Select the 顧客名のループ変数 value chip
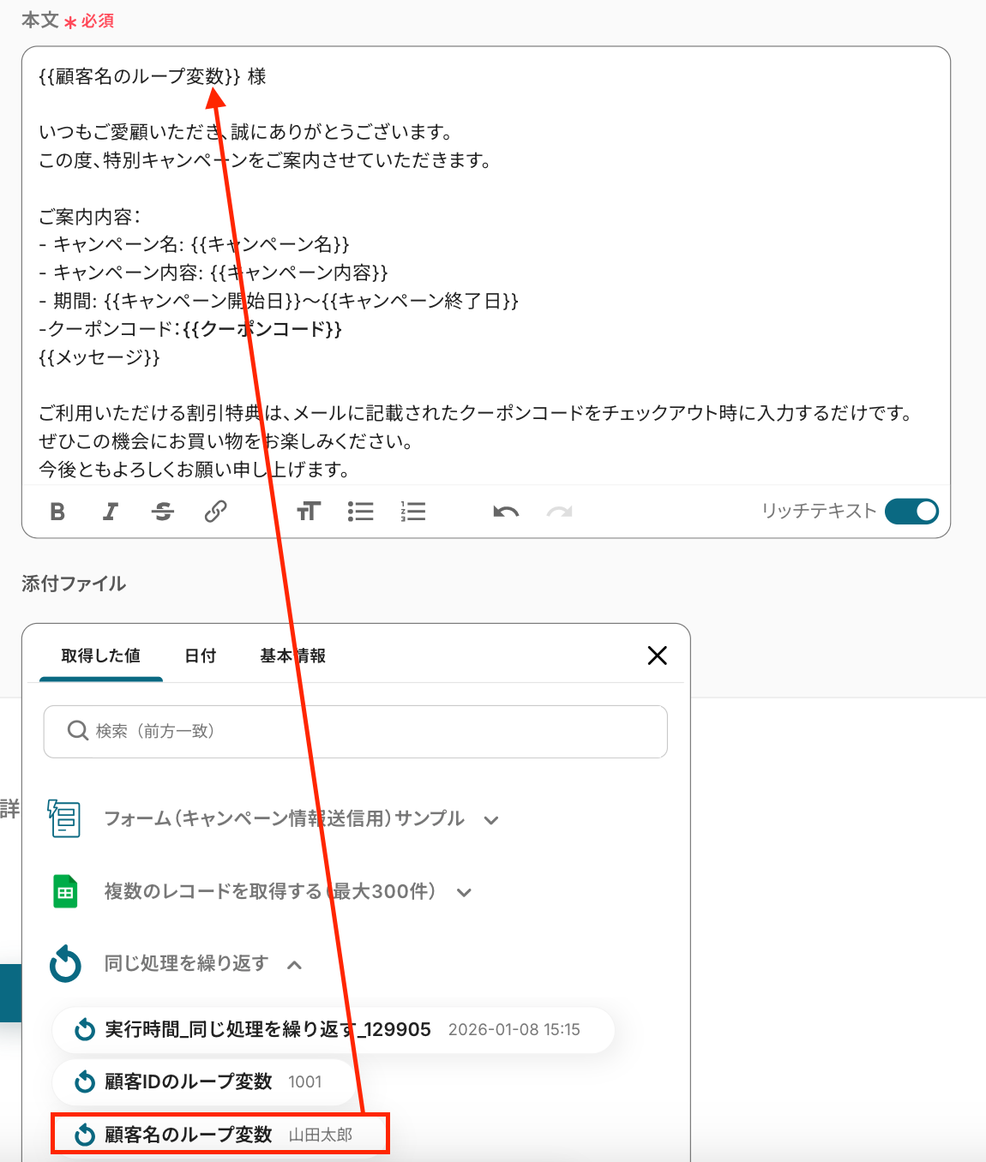986x1162 pixels. [220, 1134]
